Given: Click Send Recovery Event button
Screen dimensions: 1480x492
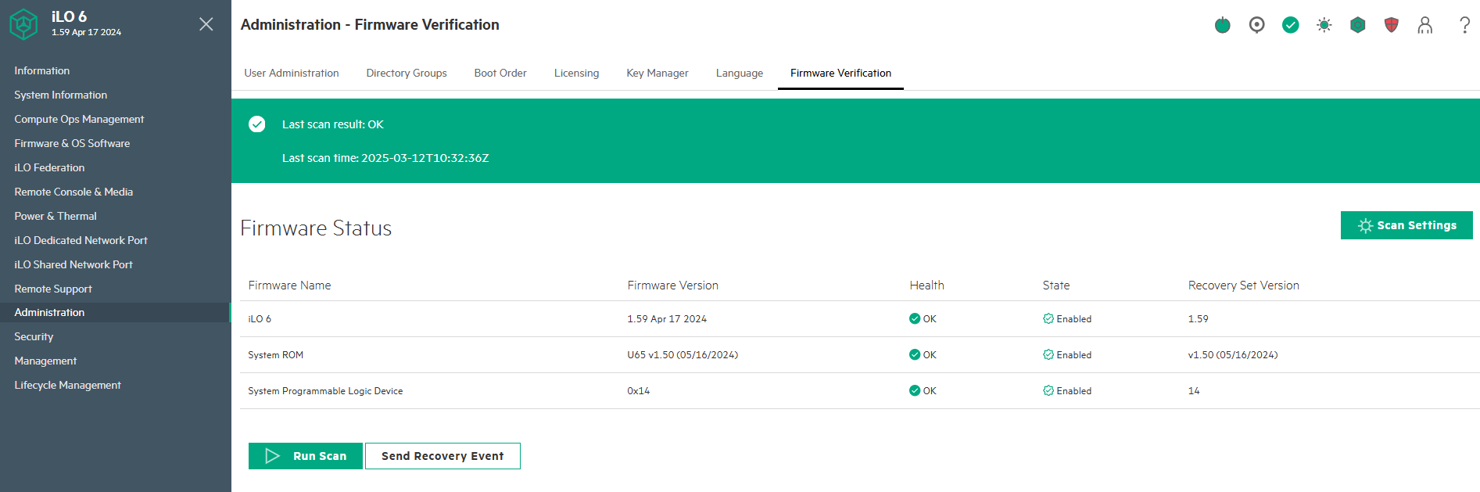Looking at the screenshot, I should tap(443, 456).
